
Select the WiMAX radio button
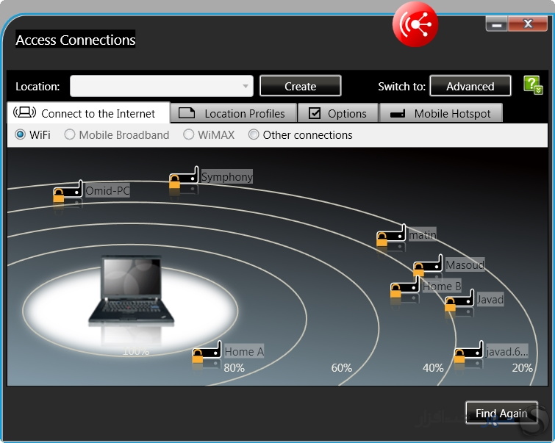pos(189,134)
